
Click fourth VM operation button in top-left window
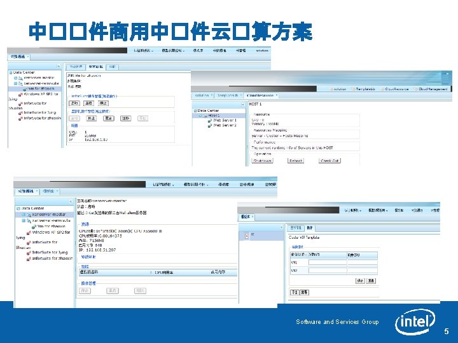click(125, 118)
